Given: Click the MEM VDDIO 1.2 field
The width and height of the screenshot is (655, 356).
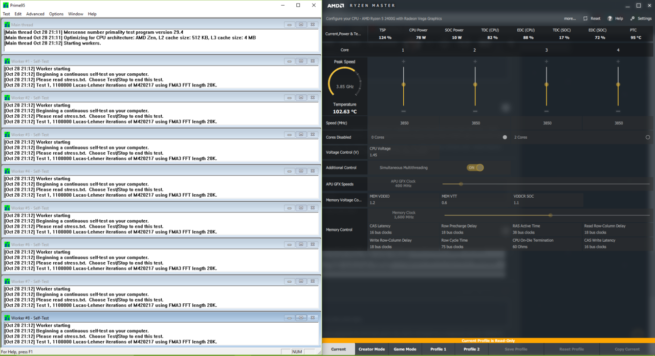Looking at the screenshot, I should click(x=404, y=200).
